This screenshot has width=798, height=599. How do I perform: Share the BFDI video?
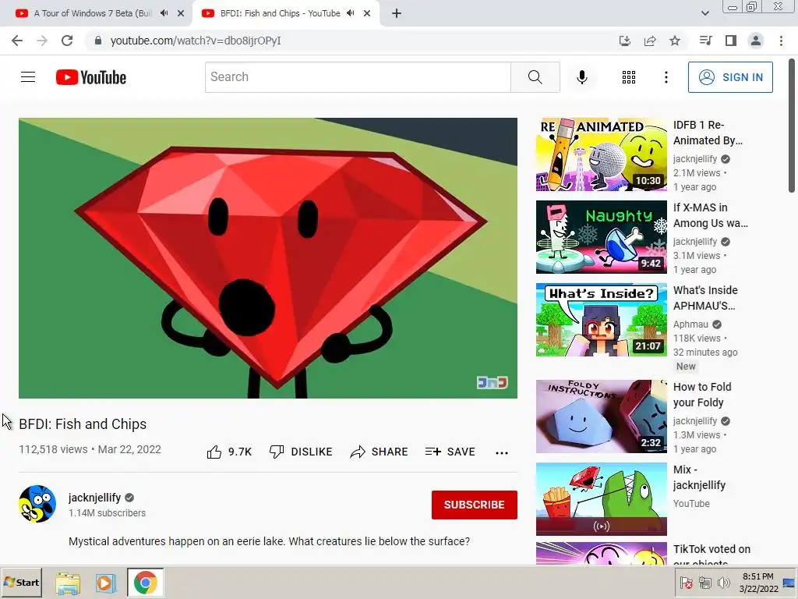click(380, 452)
